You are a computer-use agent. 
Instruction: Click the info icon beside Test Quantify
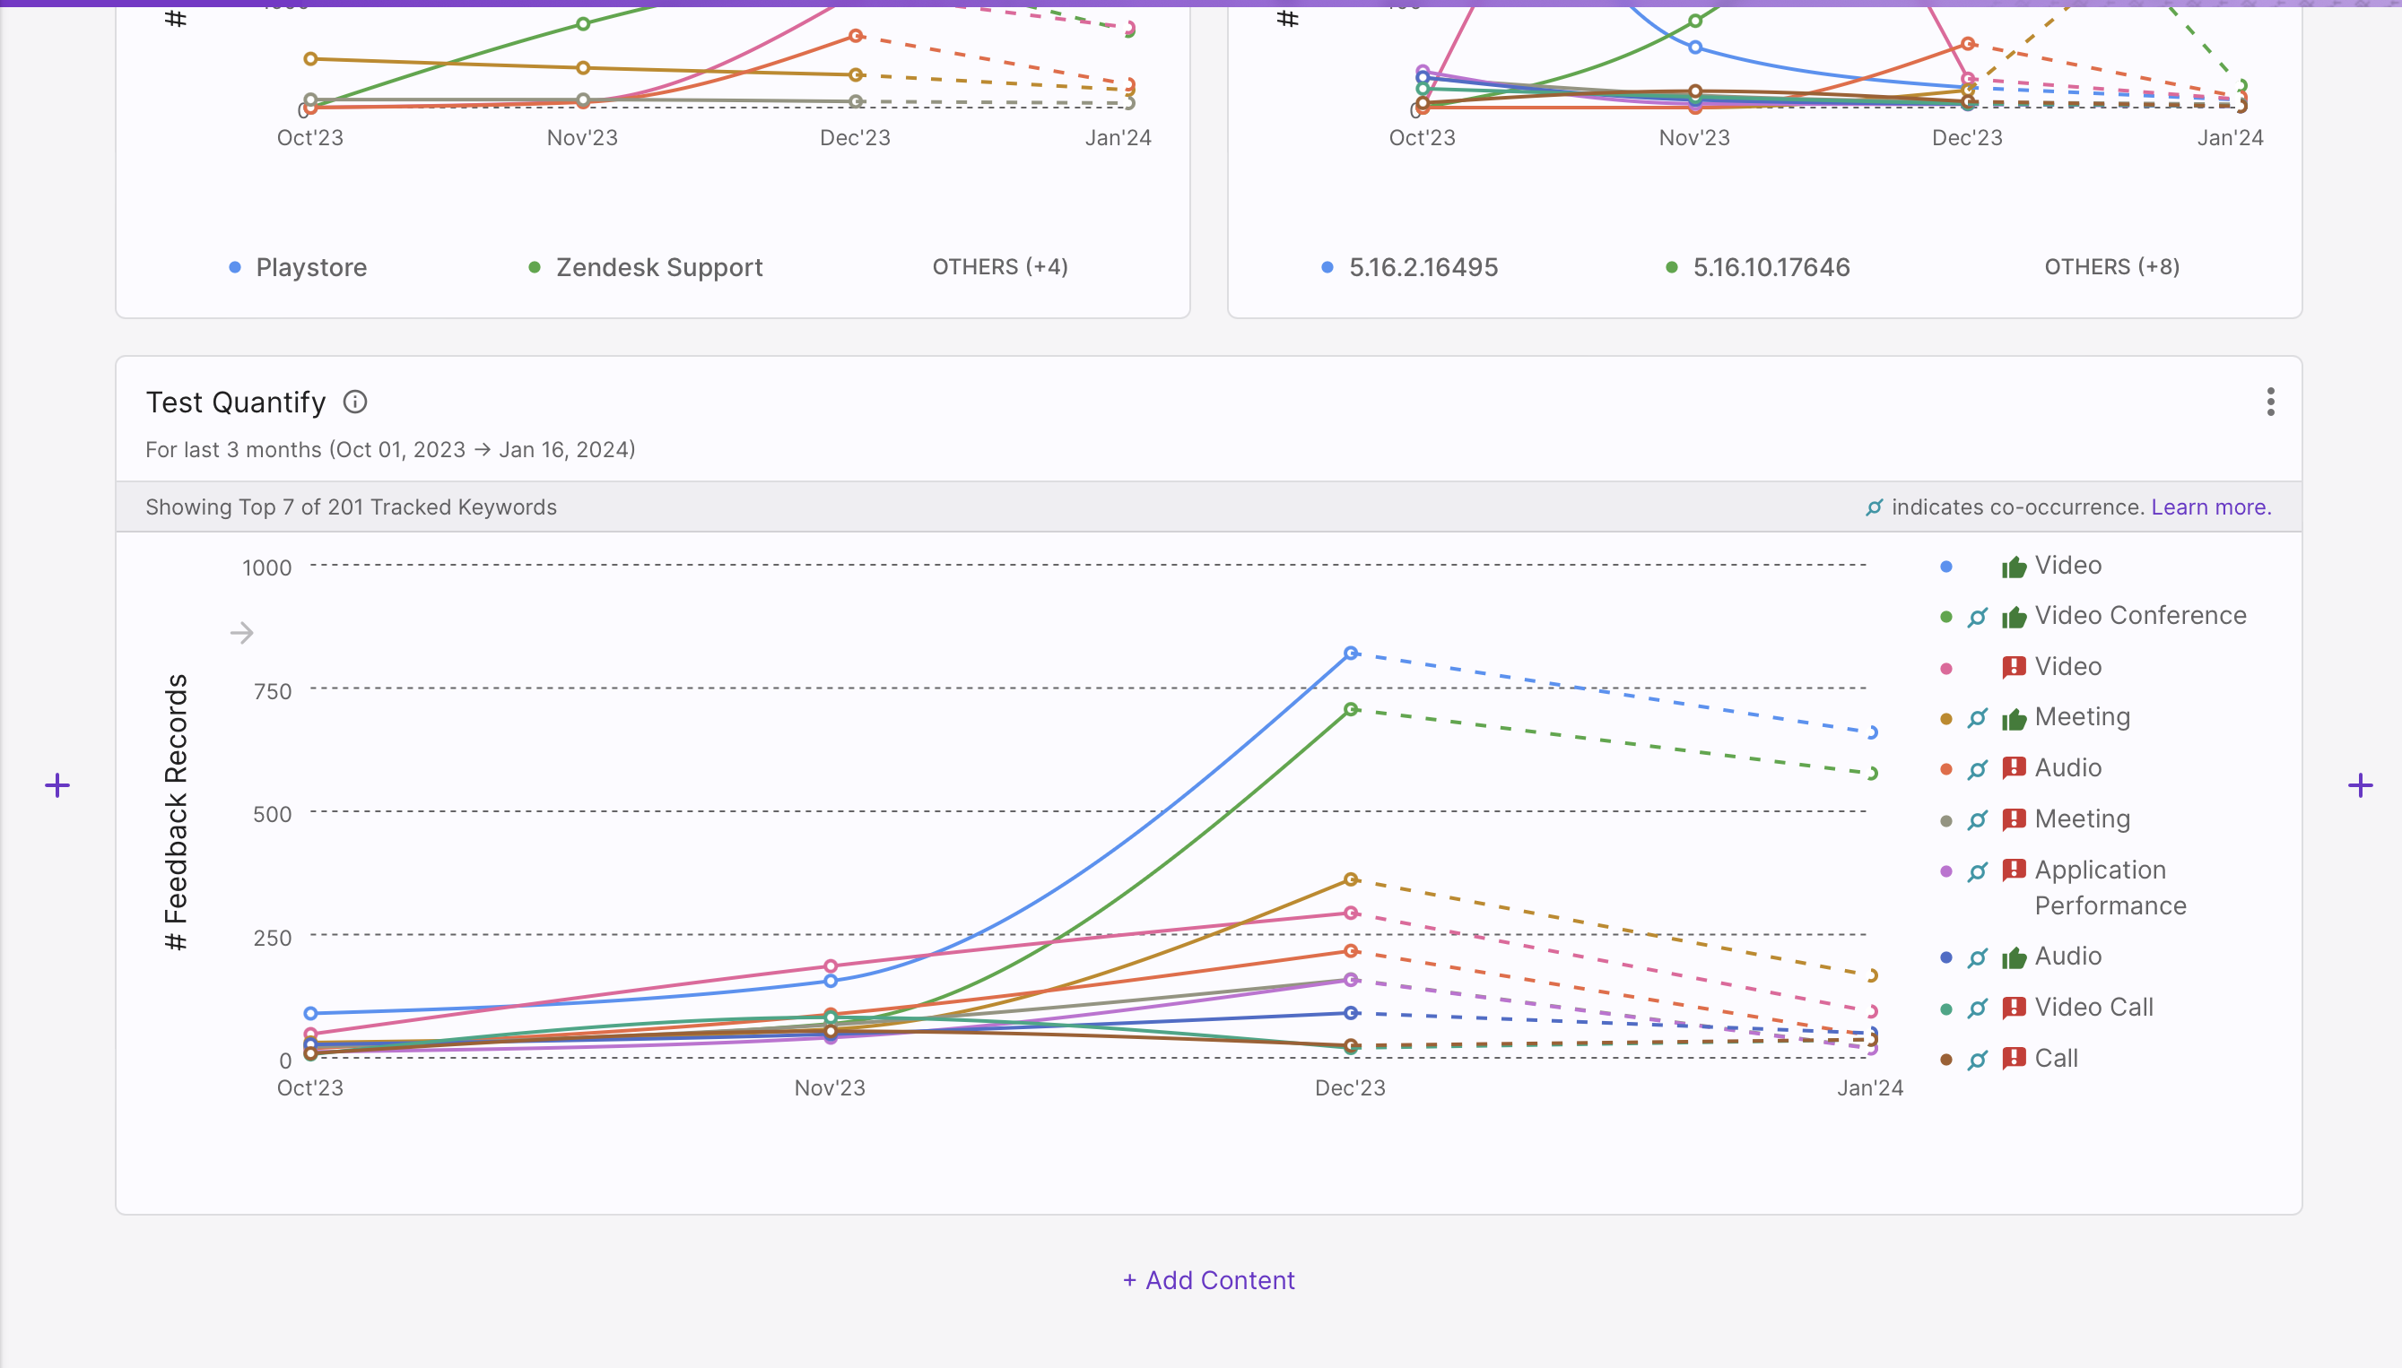tap(355, 403)
